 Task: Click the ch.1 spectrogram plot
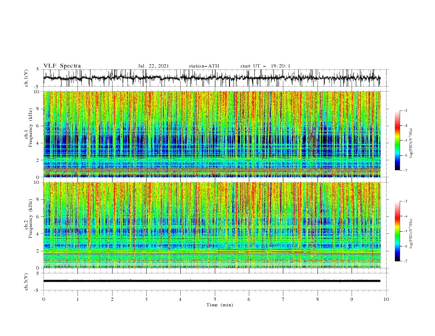pos(212,134)
